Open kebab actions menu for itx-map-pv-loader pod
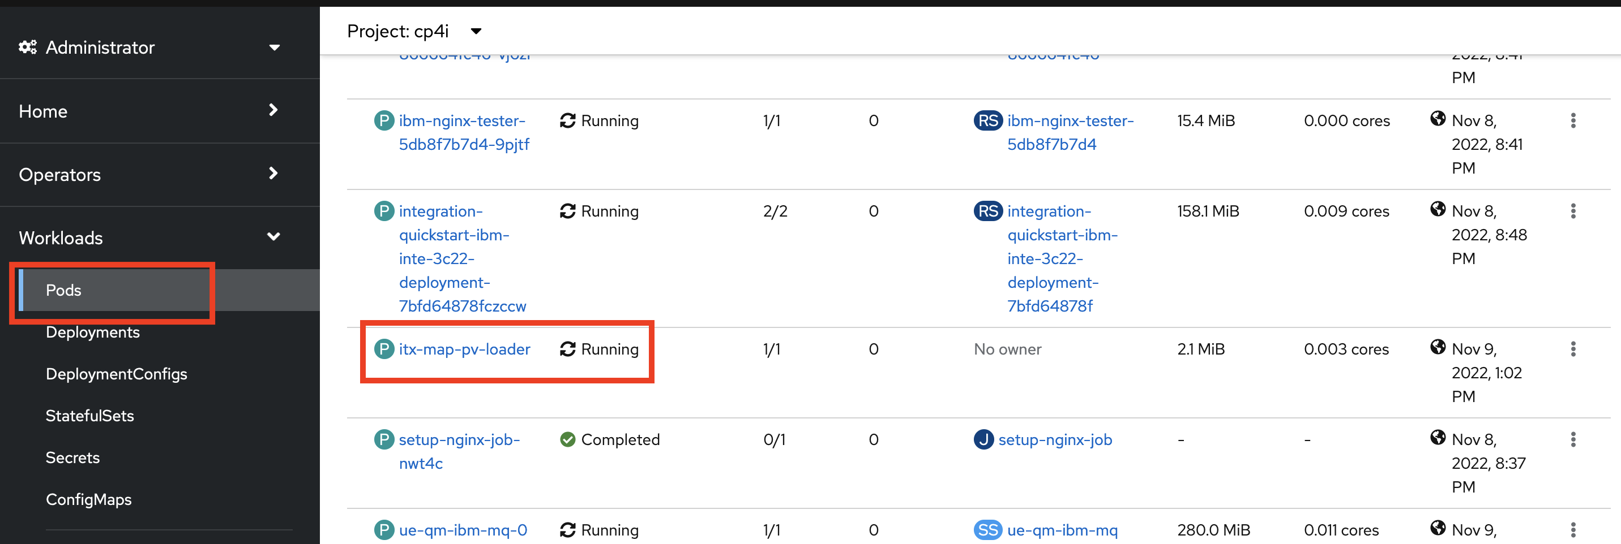Image resolution: width=1621 pixels, height=544 pixels. [x=1573, y=349]
